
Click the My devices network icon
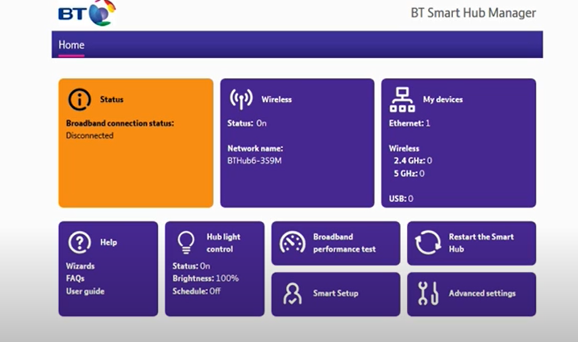pos(402,99)
